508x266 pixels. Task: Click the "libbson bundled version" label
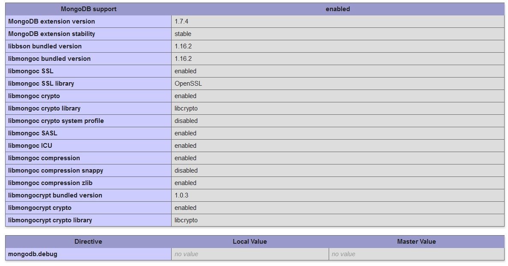[x=45, y=46]
